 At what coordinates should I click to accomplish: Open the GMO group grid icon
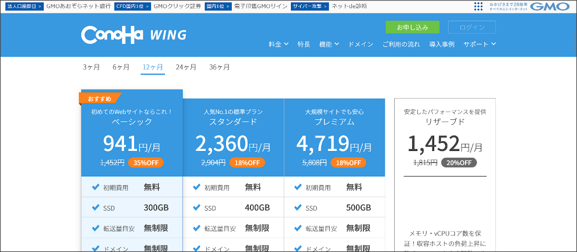pos(478,6)
